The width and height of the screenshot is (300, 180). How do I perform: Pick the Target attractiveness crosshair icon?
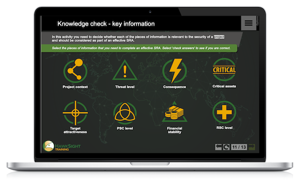pyautogui.click(x=75, y=113)
